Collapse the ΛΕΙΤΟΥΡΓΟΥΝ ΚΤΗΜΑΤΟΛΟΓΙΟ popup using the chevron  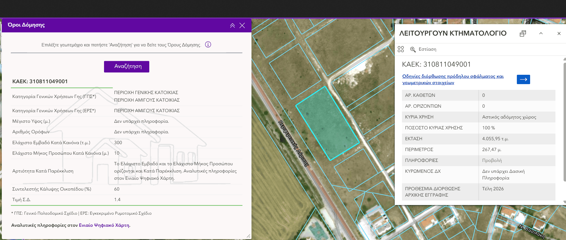541,33
